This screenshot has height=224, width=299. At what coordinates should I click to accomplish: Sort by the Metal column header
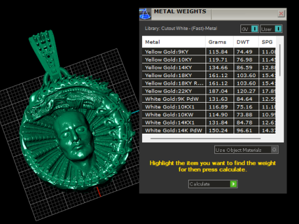174,42
